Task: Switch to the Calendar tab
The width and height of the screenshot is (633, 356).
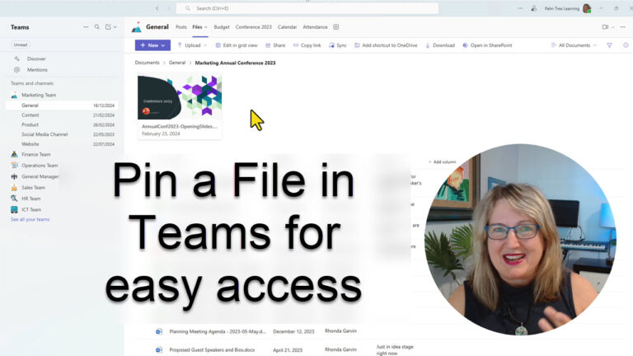Action: click(x=287, y=27)
